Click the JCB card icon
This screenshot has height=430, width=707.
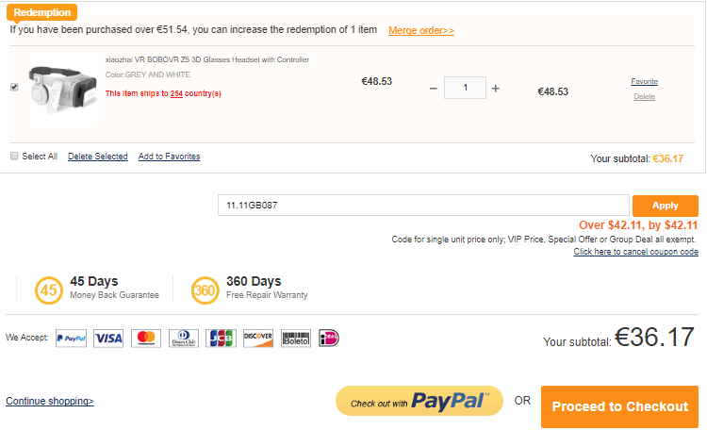(221, 338)
